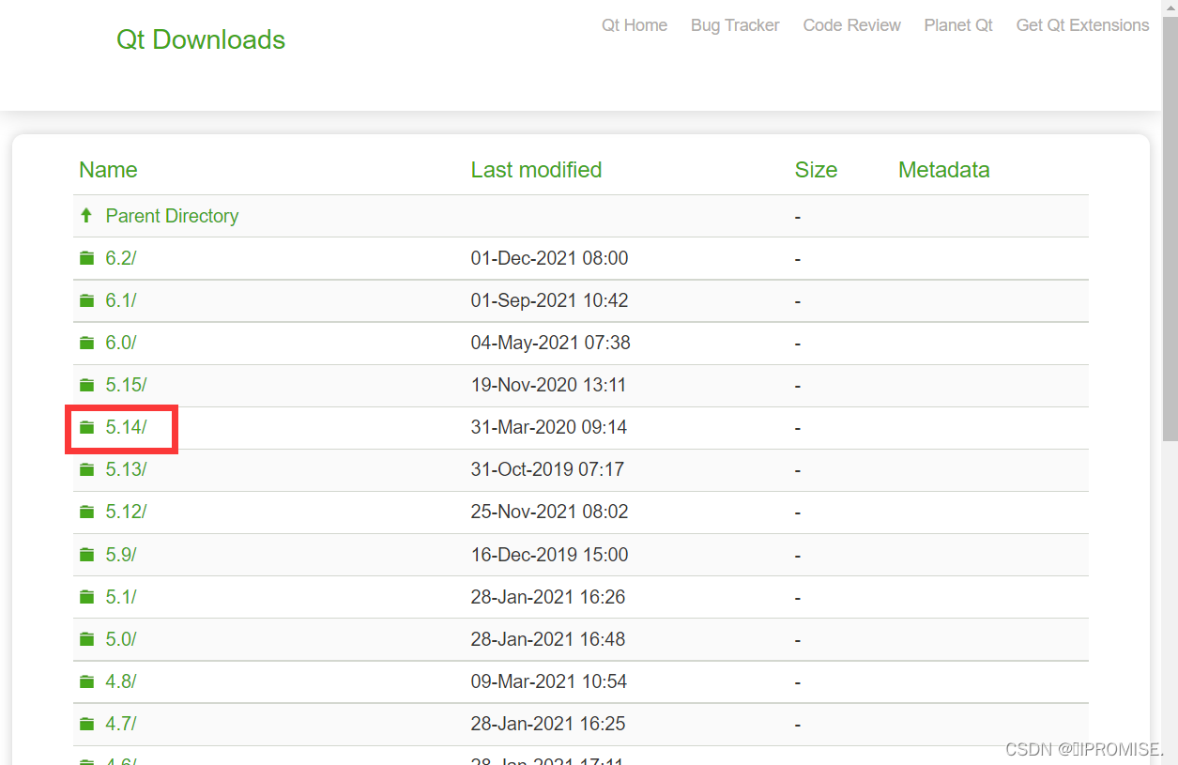The image size is (1178, 765).
Task: Click the folder icon beside 5.15/
Action: tap(86, 385)
